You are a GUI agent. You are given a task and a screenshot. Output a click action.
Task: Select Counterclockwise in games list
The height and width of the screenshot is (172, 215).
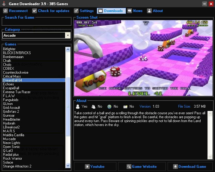click(34, 72)
